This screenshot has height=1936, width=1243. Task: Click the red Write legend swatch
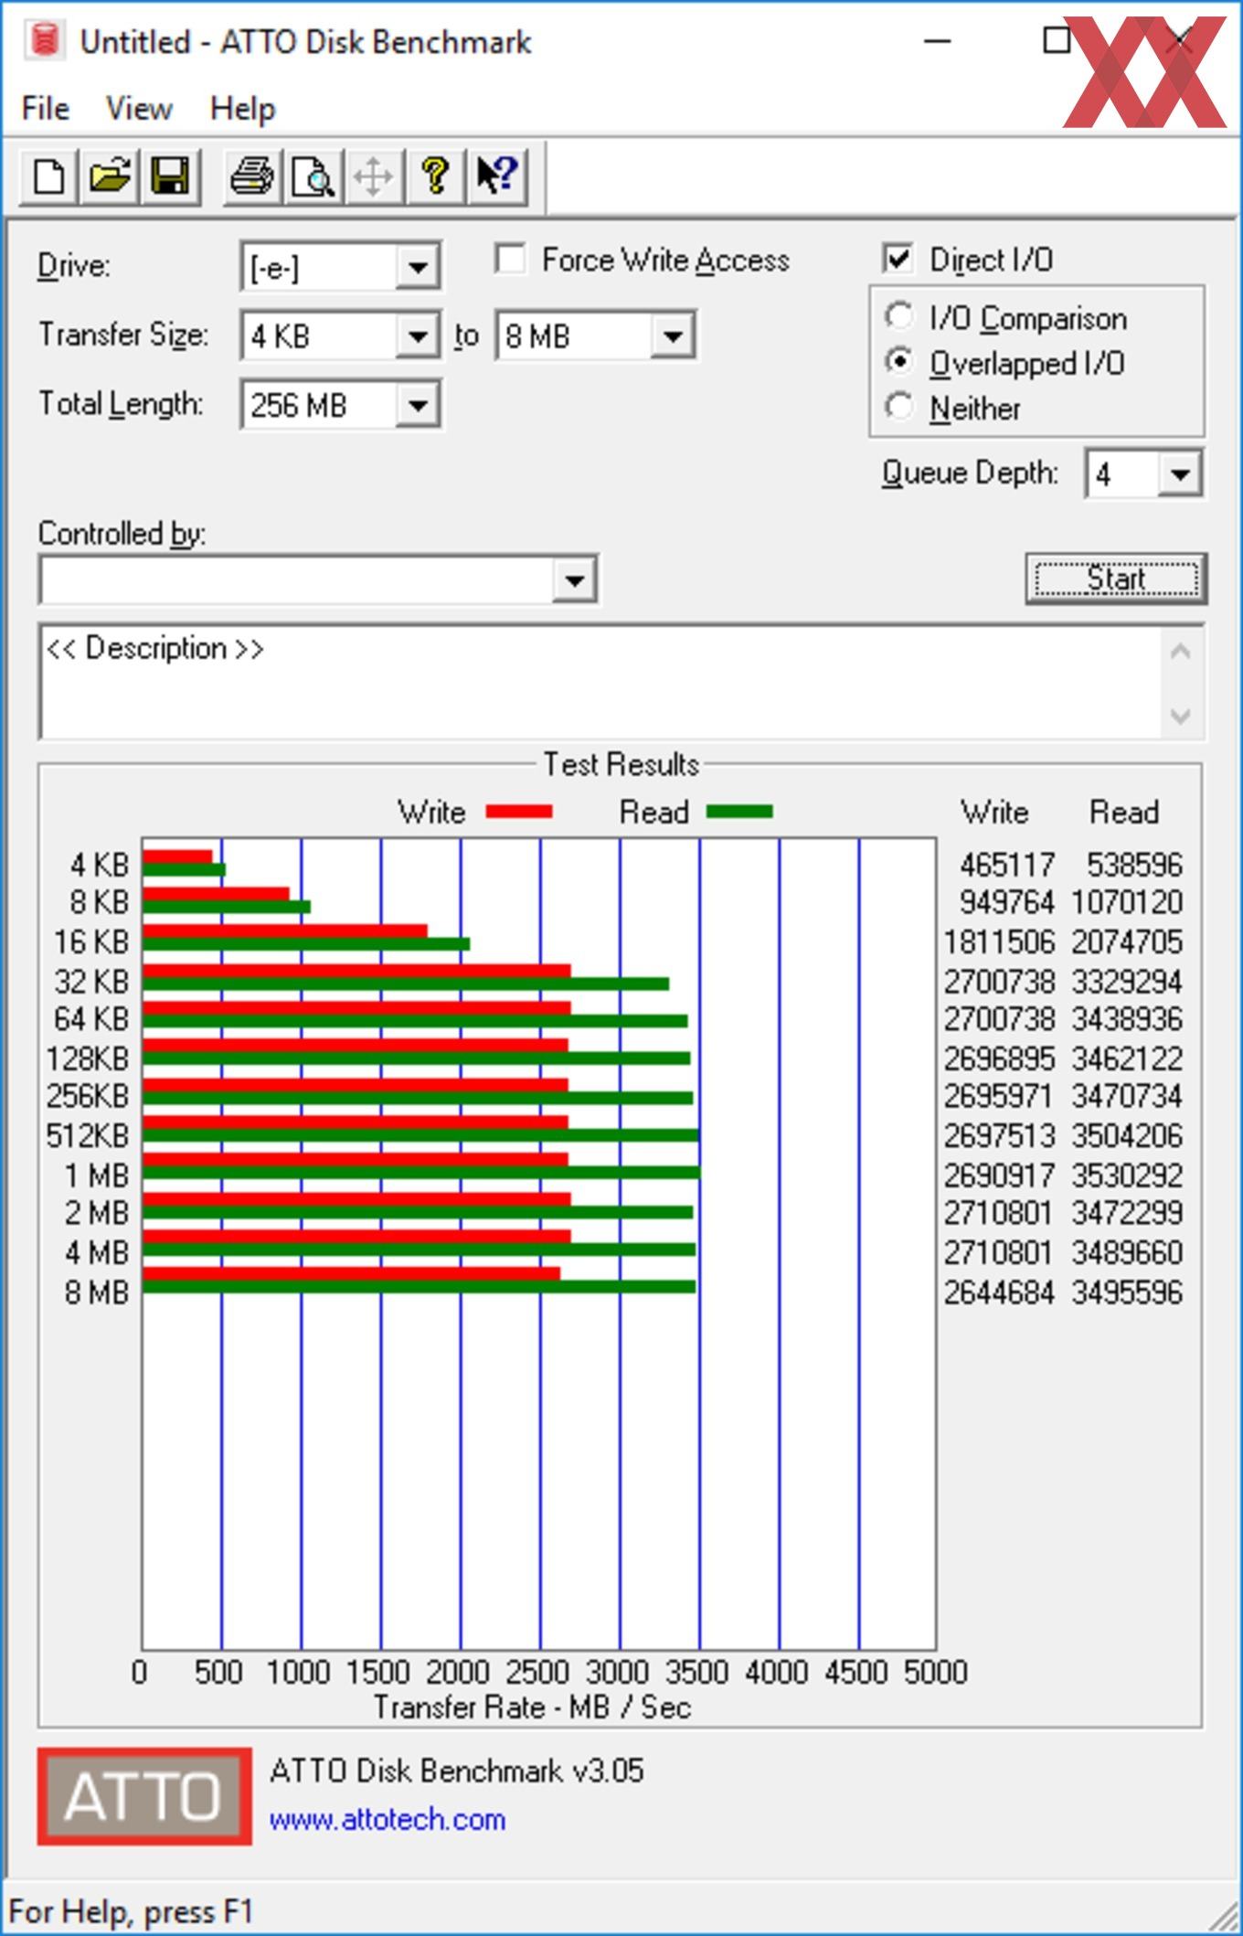519,812
